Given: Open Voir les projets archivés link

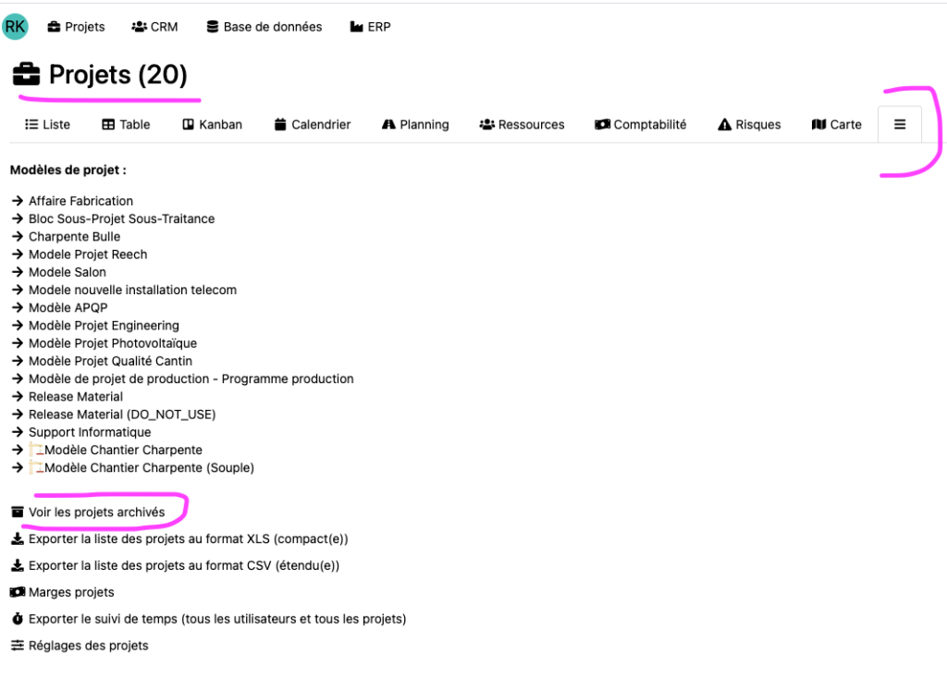Looking at the screenshot, I should coord(96,513).
